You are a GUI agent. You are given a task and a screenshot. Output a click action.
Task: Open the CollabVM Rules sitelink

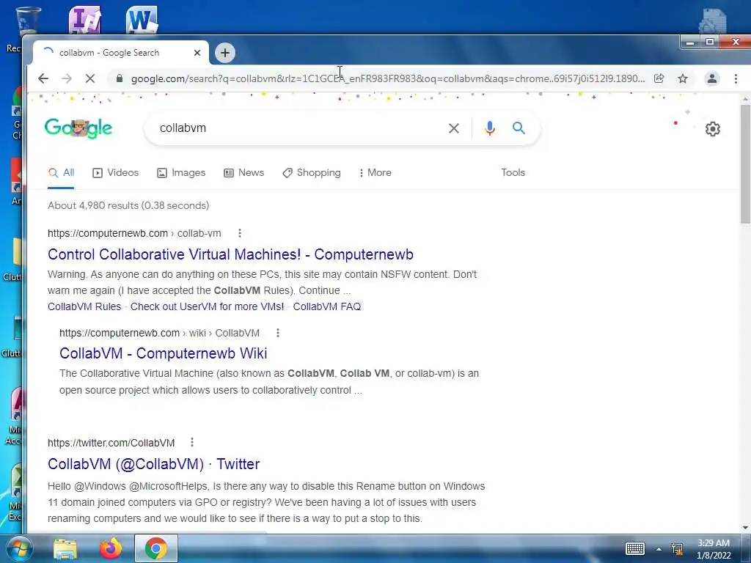pos(84,306)
